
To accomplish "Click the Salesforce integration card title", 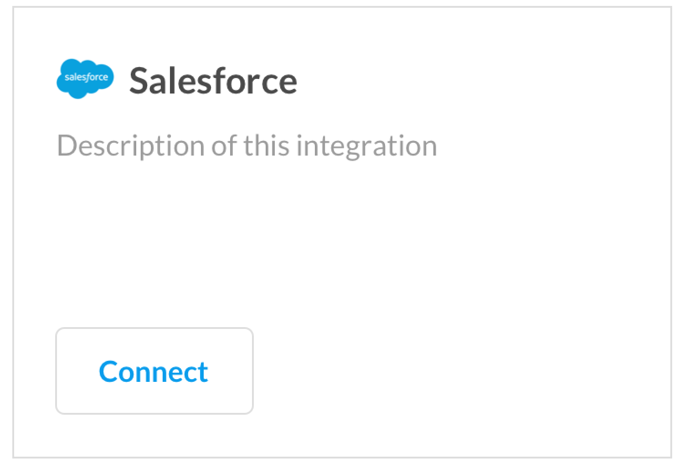I will [213, 81].
